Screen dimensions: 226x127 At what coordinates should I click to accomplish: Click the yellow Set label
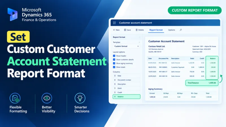pos(18,37)
